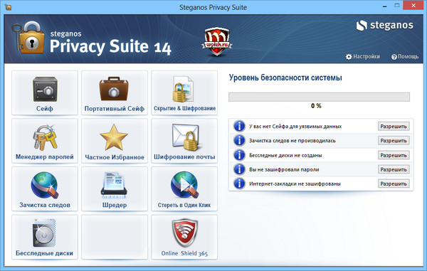Click the Помощь question mark icon

(394, 57)
